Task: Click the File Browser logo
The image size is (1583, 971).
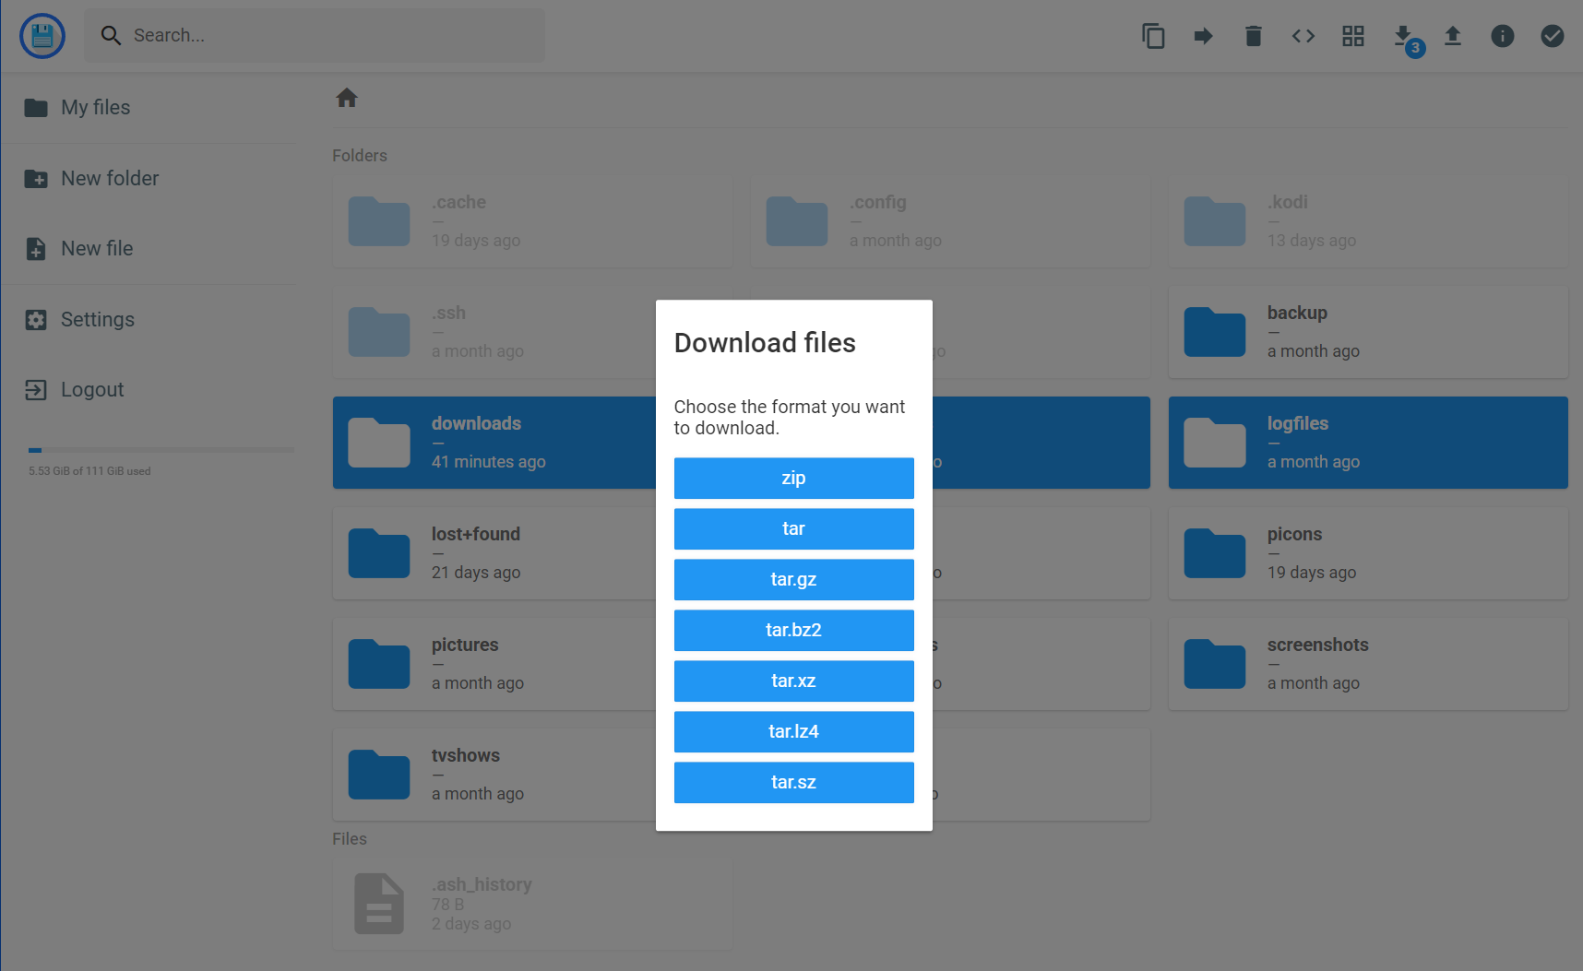Action: [x=42, y=36]
